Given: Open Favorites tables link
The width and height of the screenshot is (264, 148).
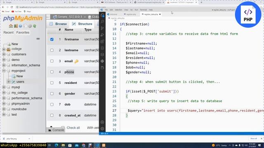Looking at the screenshot, I should (x=23, y=32).
